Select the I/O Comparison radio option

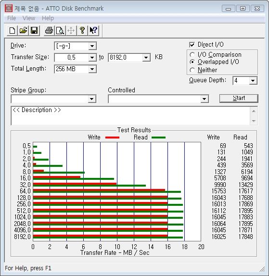(192, 54)
